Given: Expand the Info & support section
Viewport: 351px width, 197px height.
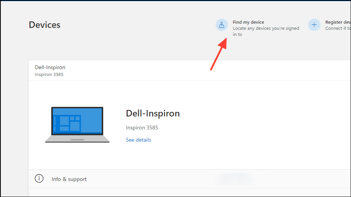Looking at the screenshot, I should pyautogui.click(x=190, y=179).
